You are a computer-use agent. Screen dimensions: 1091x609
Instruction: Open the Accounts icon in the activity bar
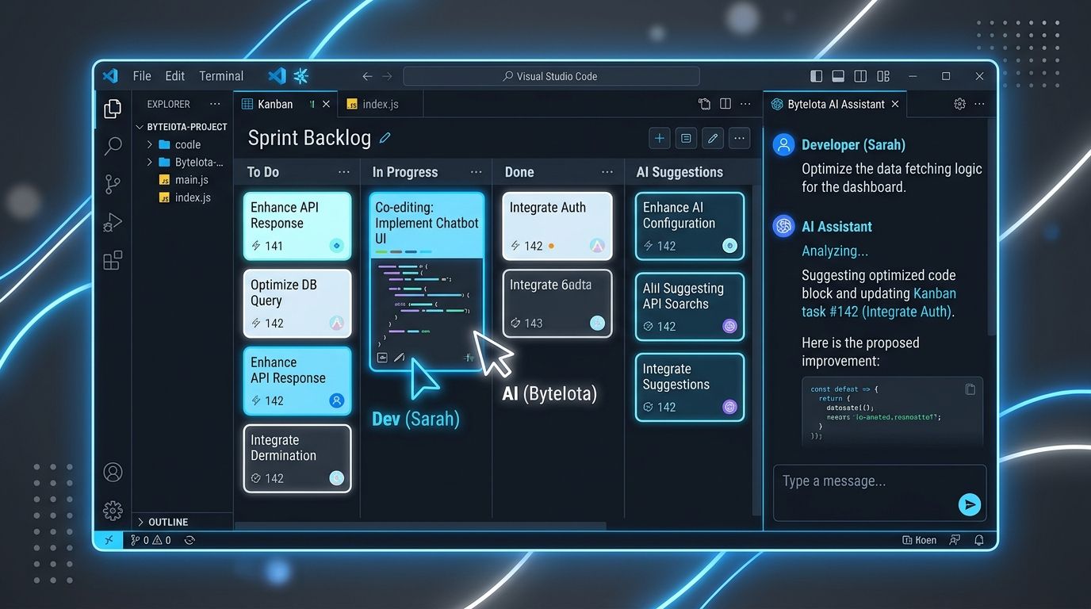click(113, 472)
